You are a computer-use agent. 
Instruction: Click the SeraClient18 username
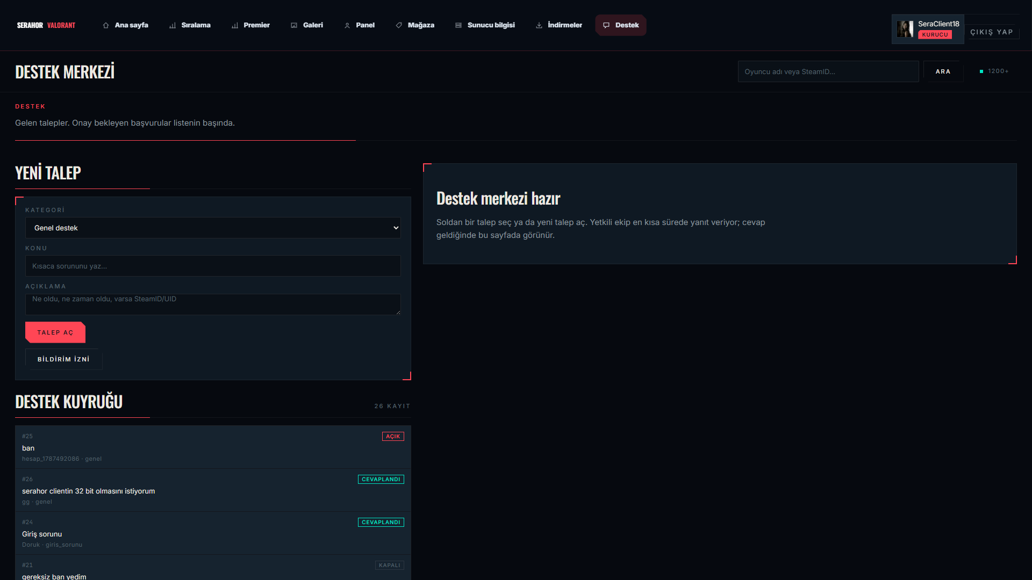click(938, 24)
